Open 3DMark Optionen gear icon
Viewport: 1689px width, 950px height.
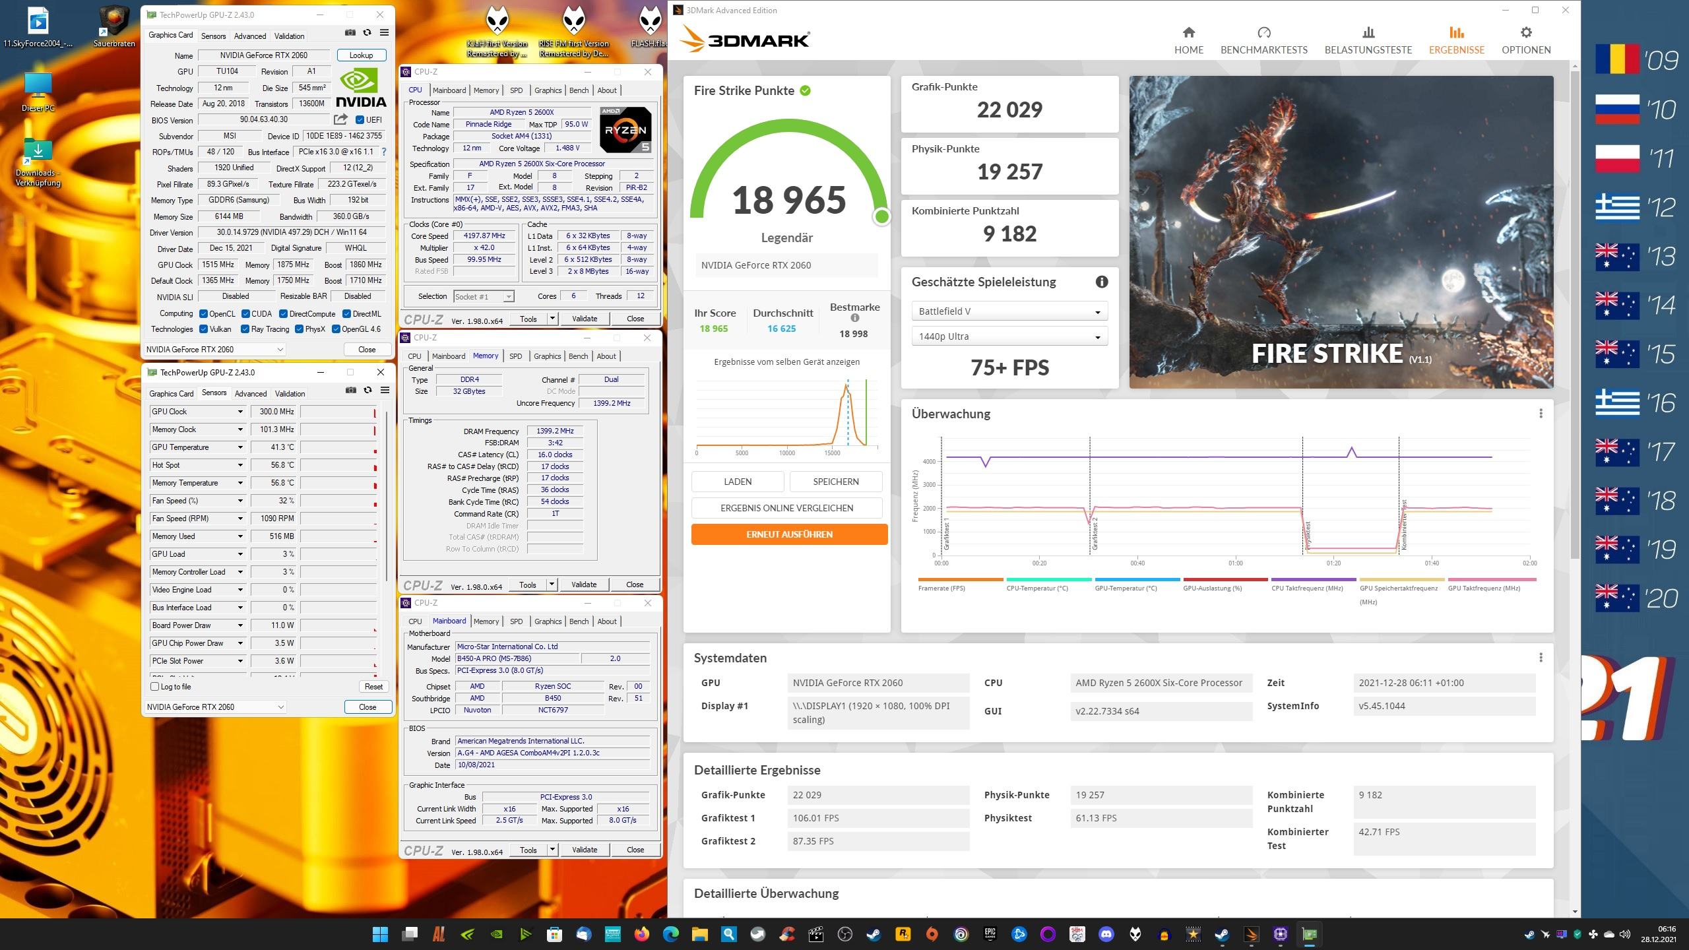click(x=1525, y=33)
